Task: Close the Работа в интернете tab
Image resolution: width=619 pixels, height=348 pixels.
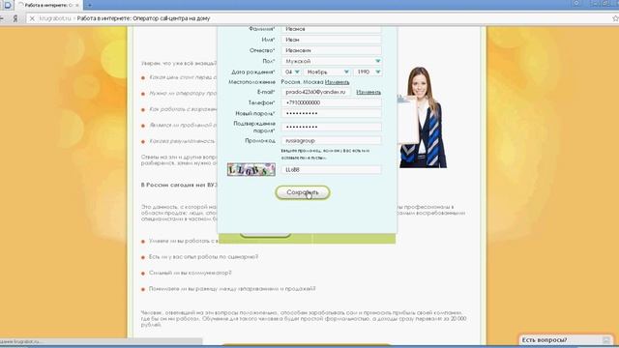Action: click(x=77, y=5)
